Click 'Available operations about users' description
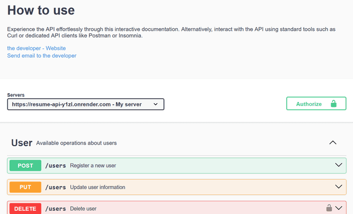The image size is (353, 214). [76, 143]
